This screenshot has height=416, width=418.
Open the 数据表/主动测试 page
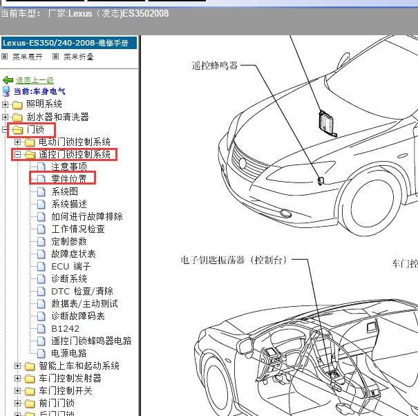84,303
